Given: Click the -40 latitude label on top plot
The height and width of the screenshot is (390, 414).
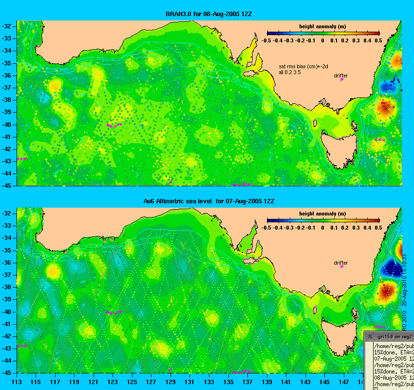Looking at the screenshot, I should [x=6, y=125].
